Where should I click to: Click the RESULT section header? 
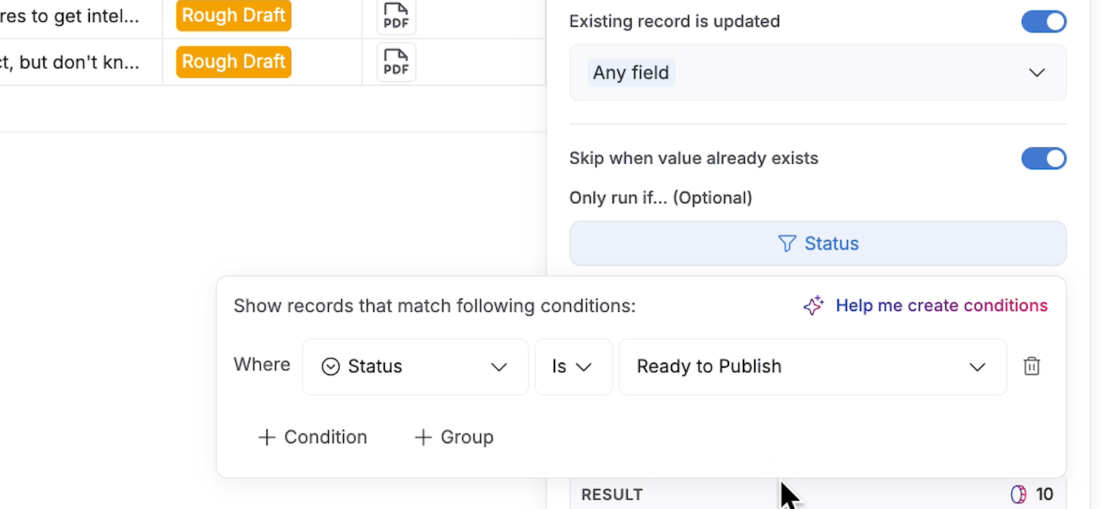612,494
